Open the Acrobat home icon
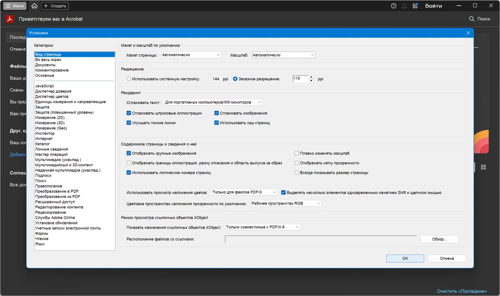This screenshot has height=296, width=500. [34, 6]
